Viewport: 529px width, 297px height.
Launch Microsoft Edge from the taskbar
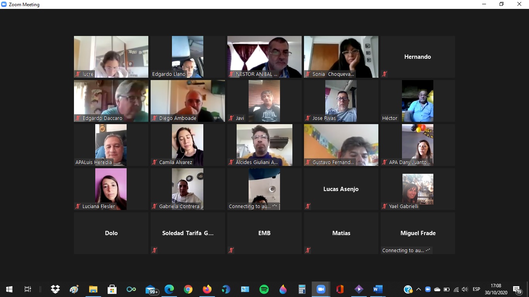(169, 289)
